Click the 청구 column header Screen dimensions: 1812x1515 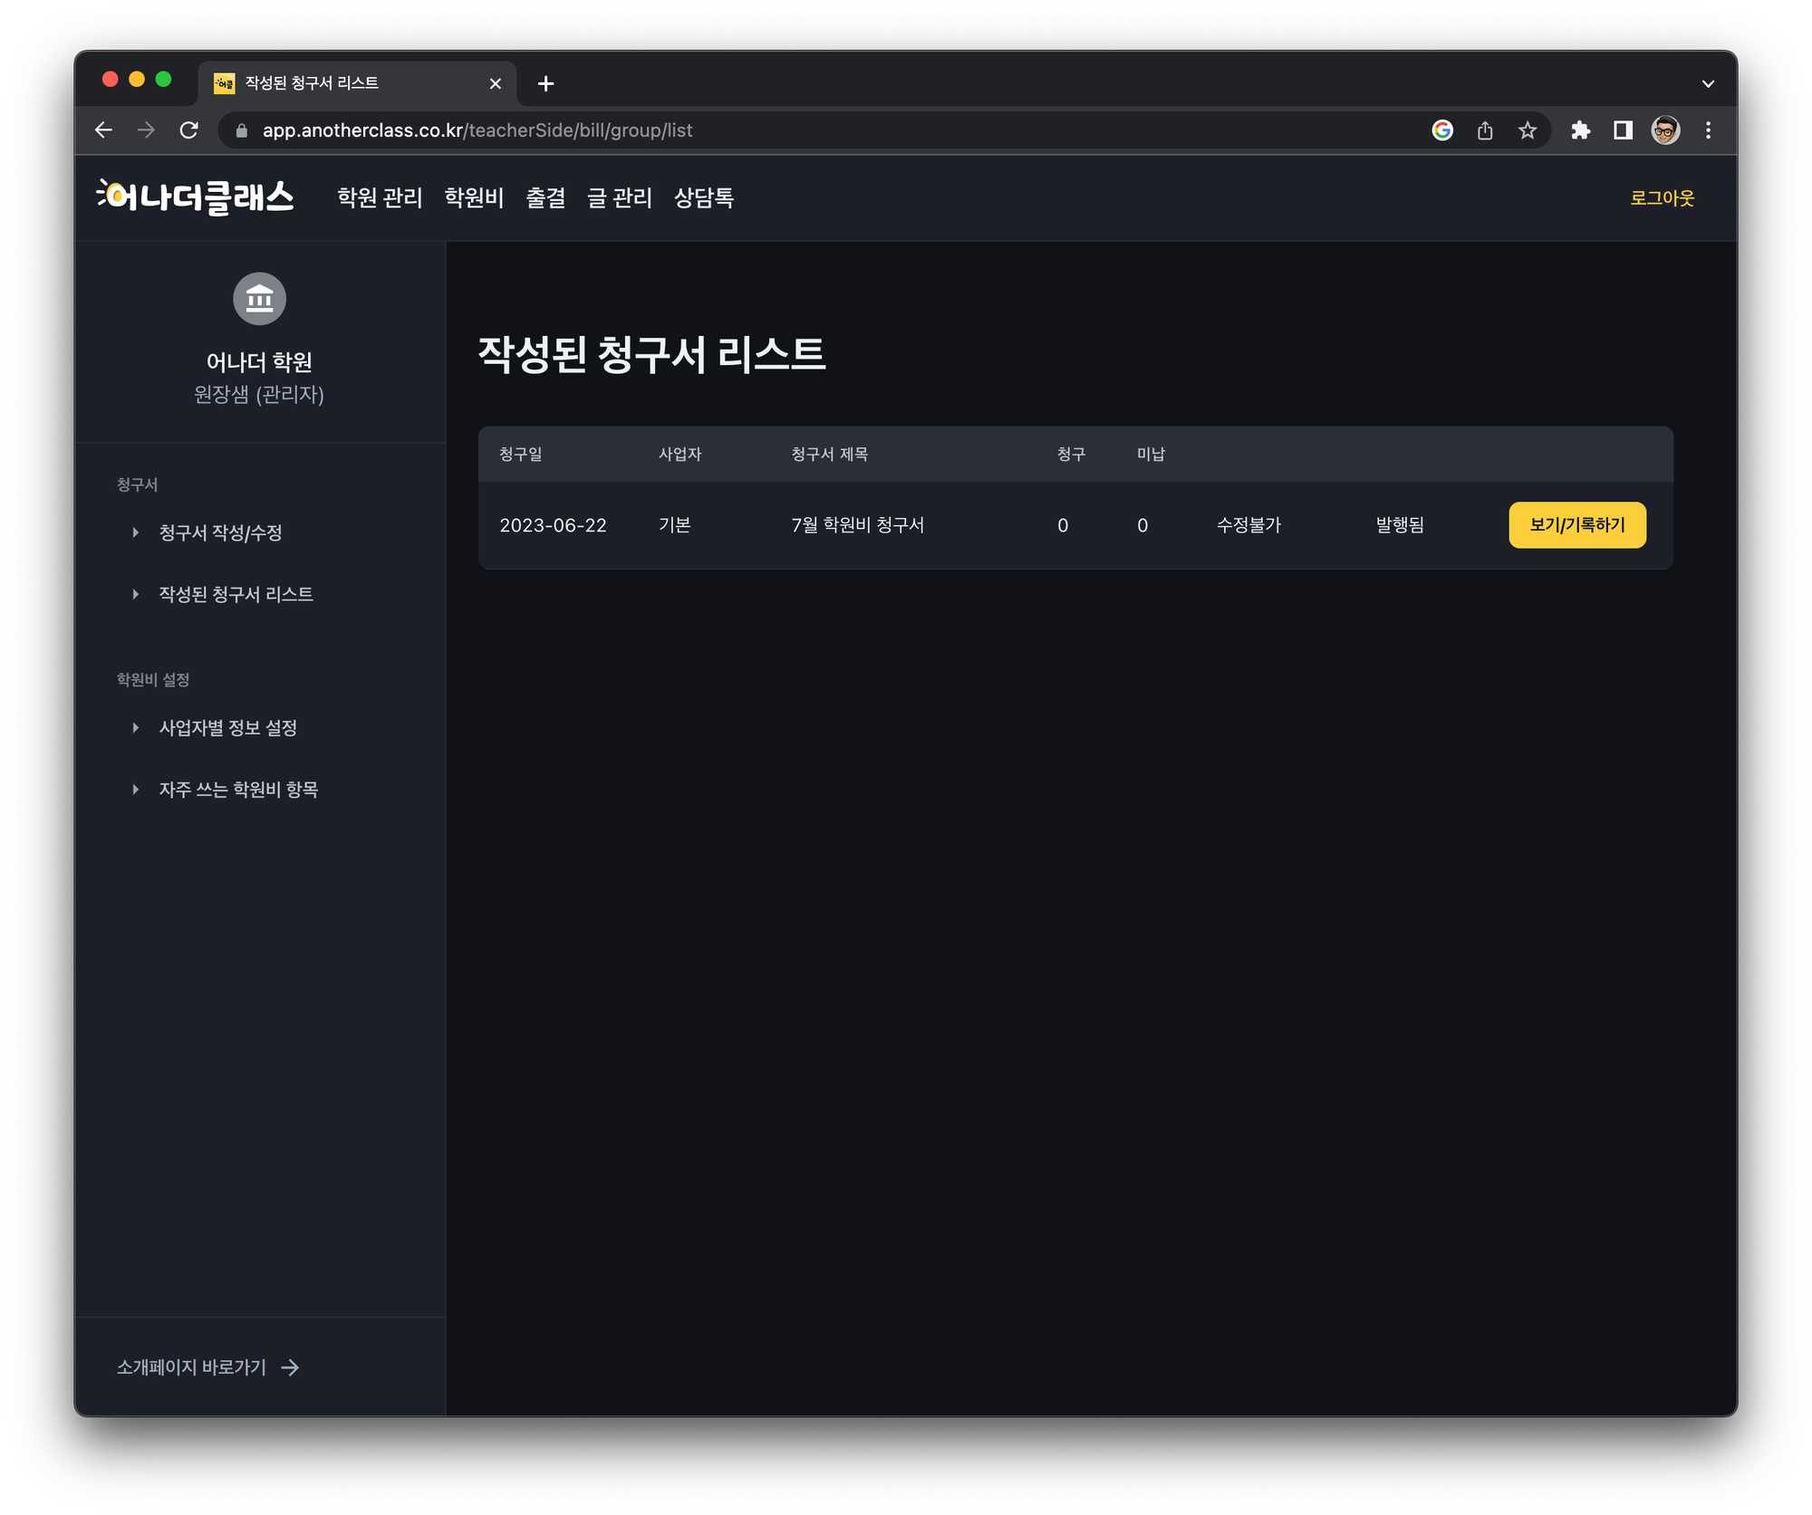(1071, 454)
